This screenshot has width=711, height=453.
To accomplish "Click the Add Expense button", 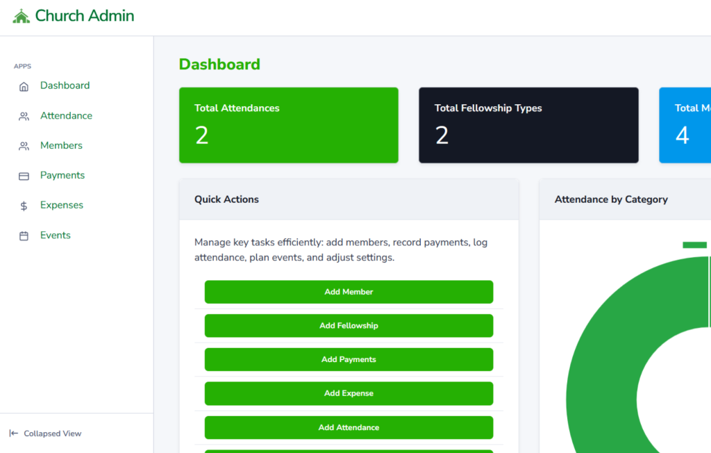I will [x=349, y=393].
